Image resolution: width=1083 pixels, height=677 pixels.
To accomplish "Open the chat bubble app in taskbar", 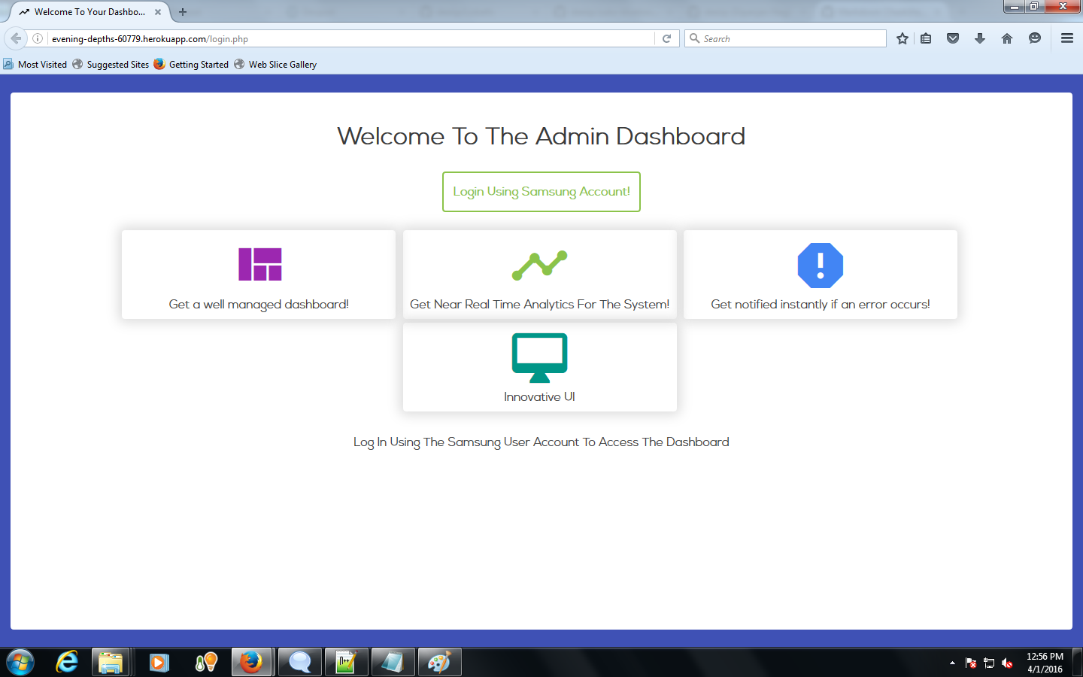I will [299, 663].
